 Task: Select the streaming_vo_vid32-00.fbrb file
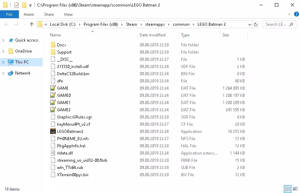pyautogui.click(x=82, y=160)
